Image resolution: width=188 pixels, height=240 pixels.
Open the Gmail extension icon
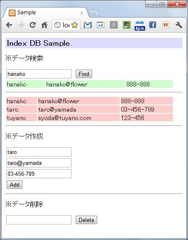click(87, 25)
